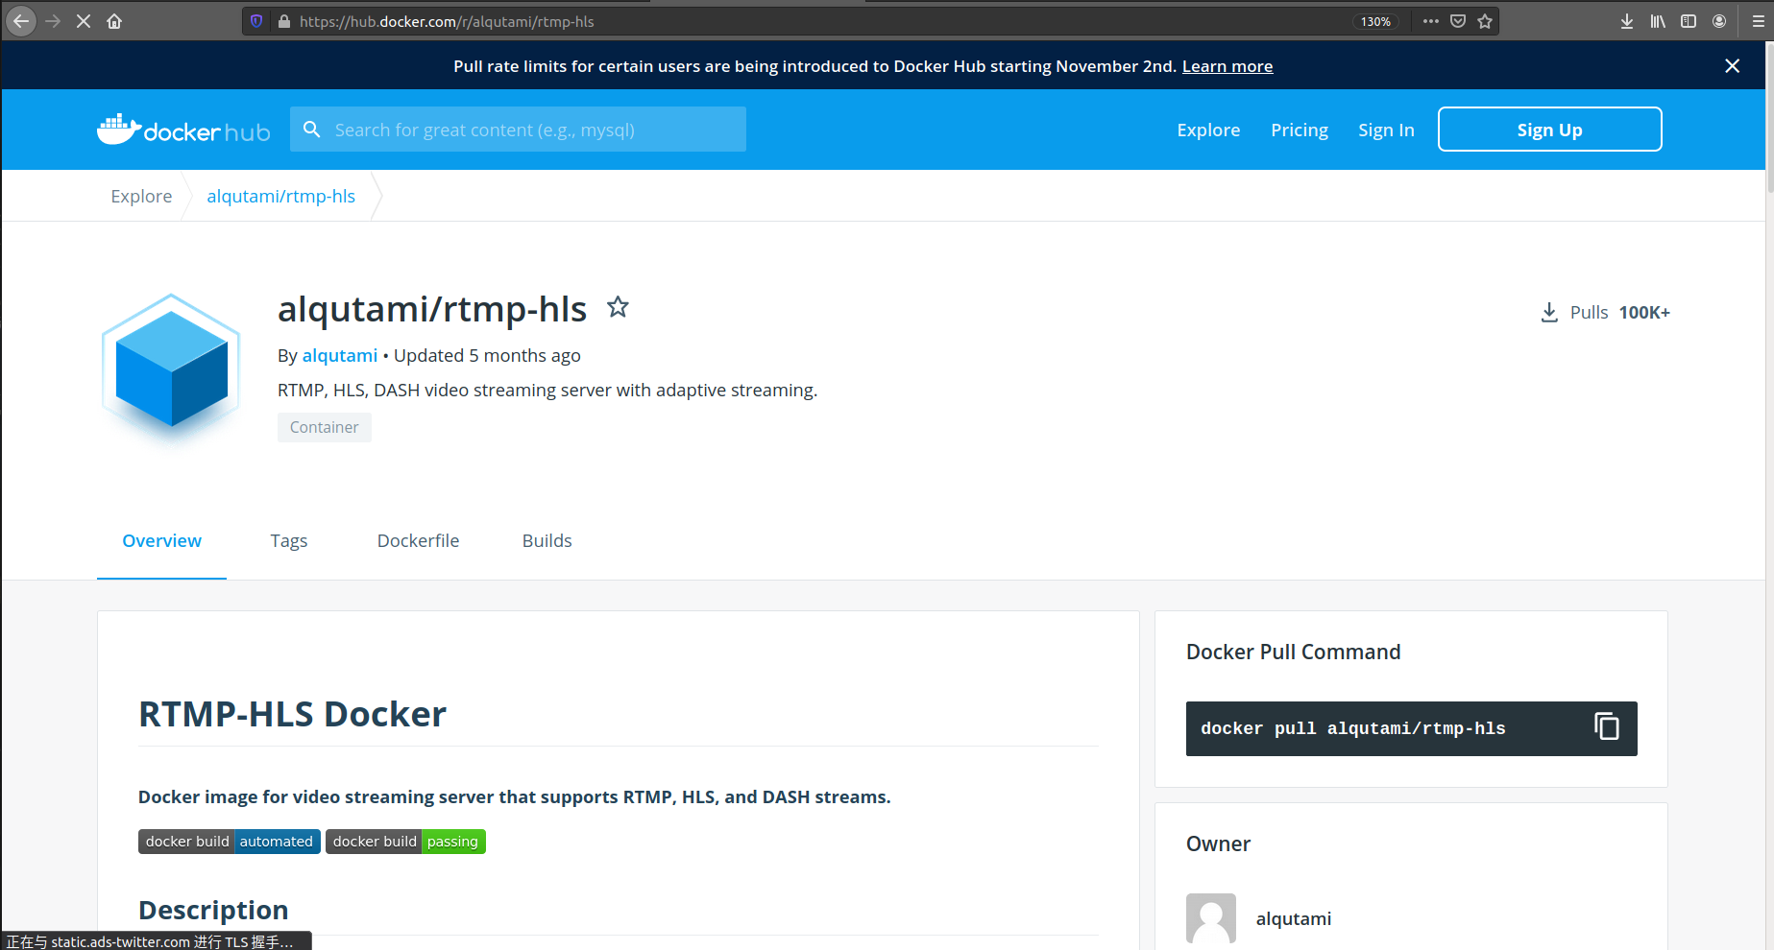The image size is (1774, 950).
Task: Click Explore in the breadcrumb
Action: (x=141, y=196)
